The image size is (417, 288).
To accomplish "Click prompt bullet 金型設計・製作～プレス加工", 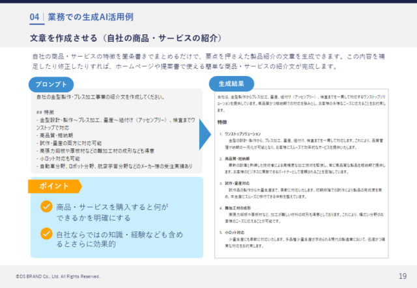I will [116, 124].
